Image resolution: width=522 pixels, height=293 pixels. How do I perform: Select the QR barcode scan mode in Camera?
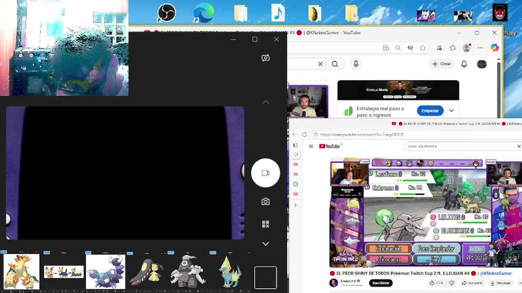tap(265, 224)
